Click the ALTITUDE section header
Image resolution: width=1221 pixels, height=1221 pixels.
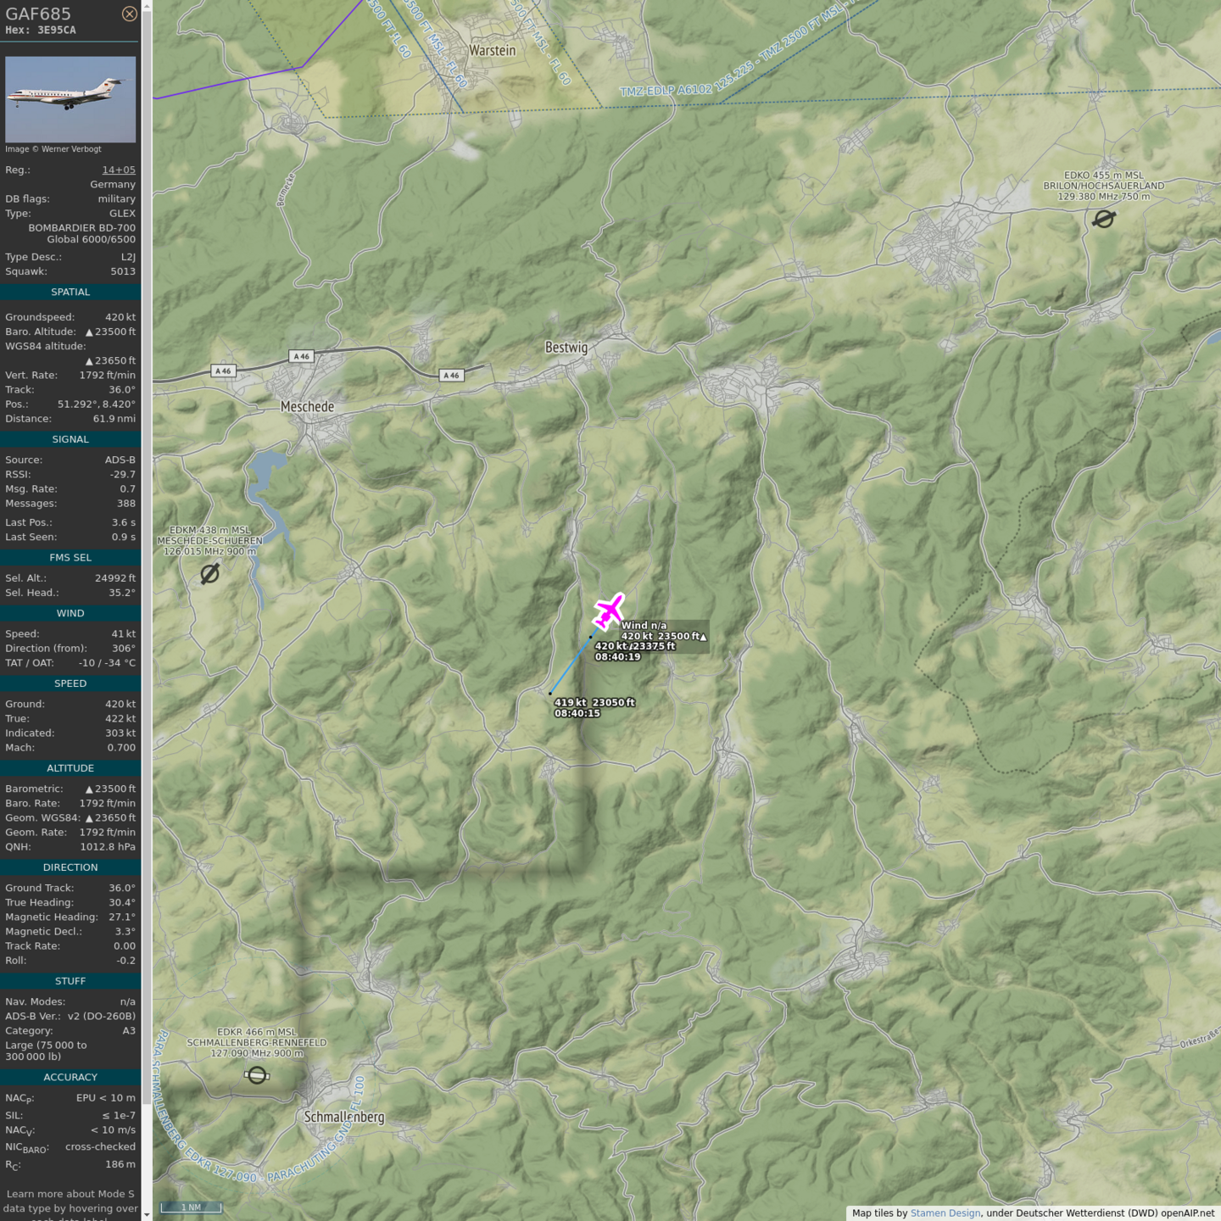pyautogui.click(x=70, y=768)
